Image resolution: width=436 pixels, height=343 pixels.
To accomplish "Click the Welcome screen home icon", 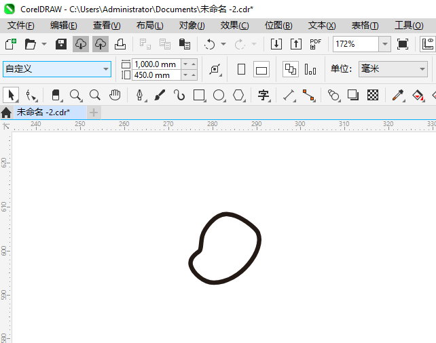I will coord(6,113).
